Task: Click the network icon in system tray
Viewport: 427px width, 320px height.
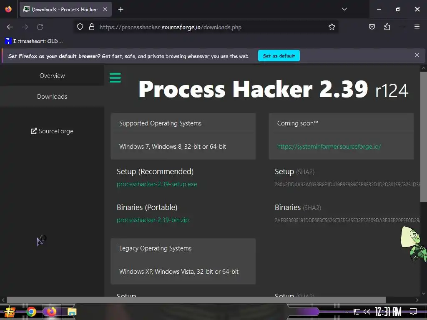Action: [357, 312]
